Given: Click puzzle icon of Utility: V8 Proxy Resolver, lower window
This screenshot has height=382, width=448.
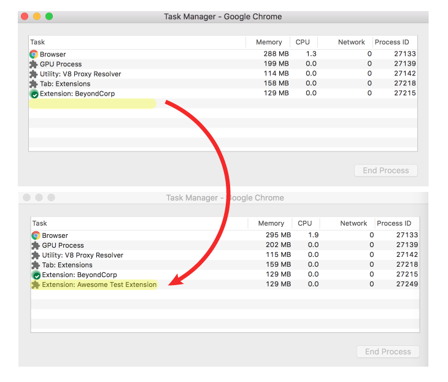Looking at the screenshot, I should coord(36,255).
